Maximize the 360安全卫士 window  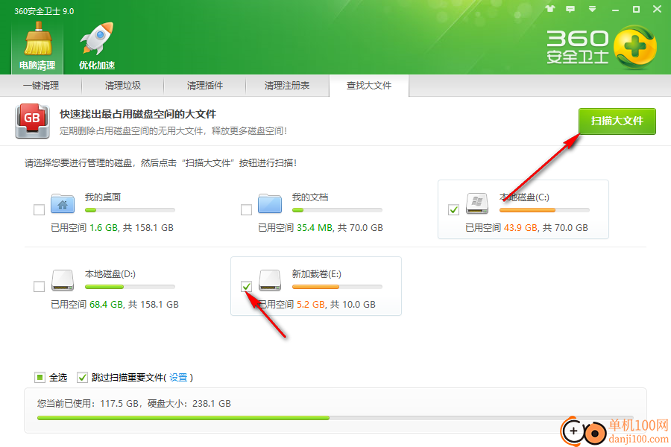pyautogui.click(x=637, y=10)
